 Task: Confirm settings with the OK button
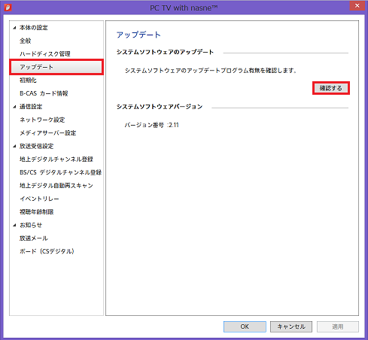coord(245,326)
